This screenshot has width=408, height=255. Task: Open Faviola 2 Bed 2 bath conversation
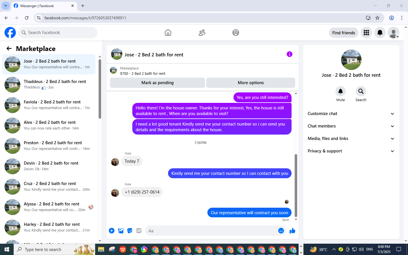pos(49,105)
